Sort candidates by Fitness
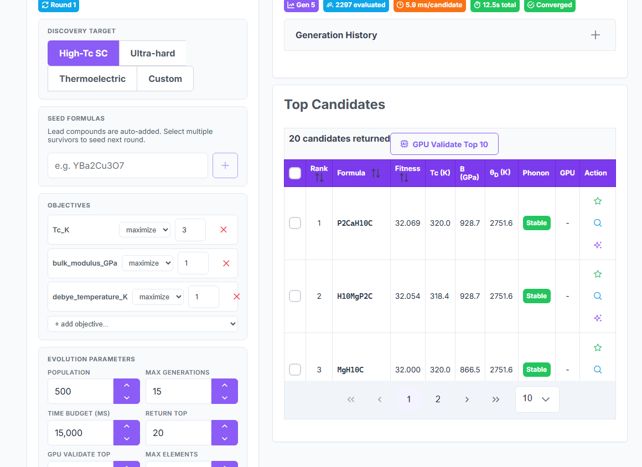The height and width of the screenshot is (467, 642). pyautogui.click(x=403, y=178)
